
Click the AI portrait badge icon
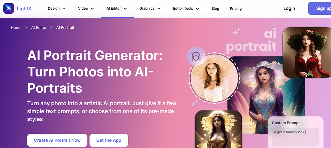[196, 56]
